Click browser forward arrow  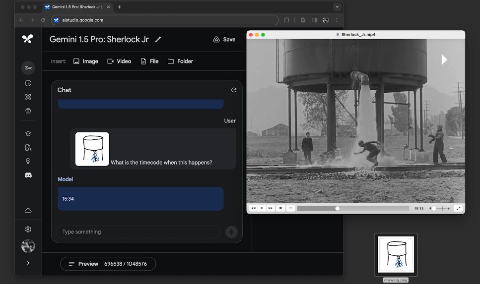point(32,20)
